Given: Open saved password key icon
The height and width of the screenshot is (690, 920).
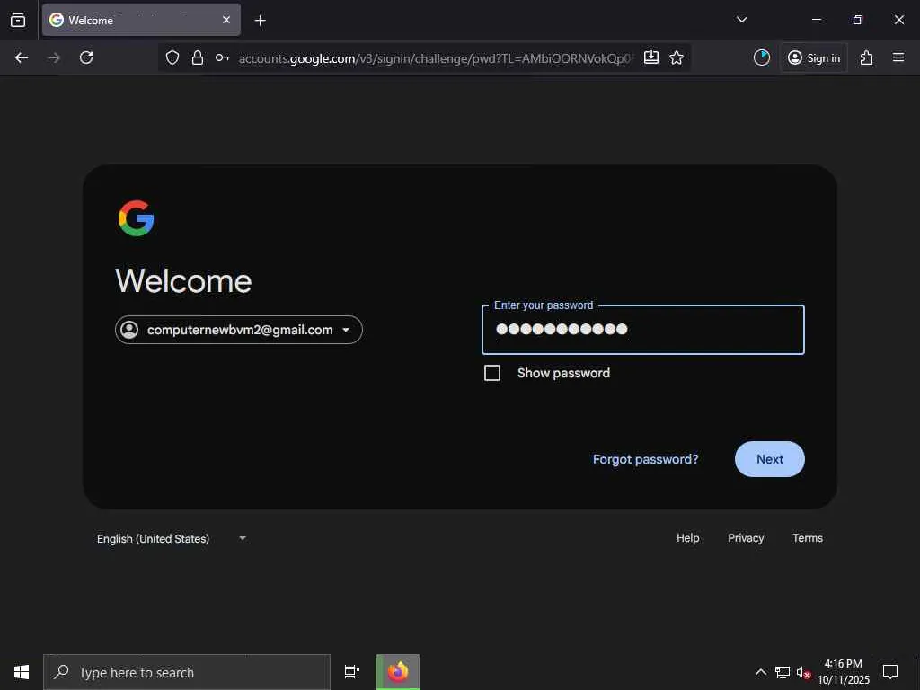Looking at the screenshot, I should [223, 57].
